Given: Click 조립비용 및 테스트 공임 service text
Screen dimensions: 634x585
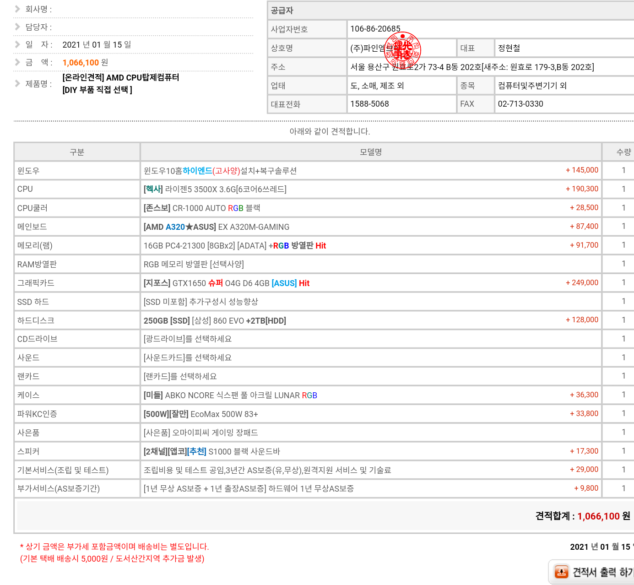Looking at the screenshot, I should click(x=267, y=470).
